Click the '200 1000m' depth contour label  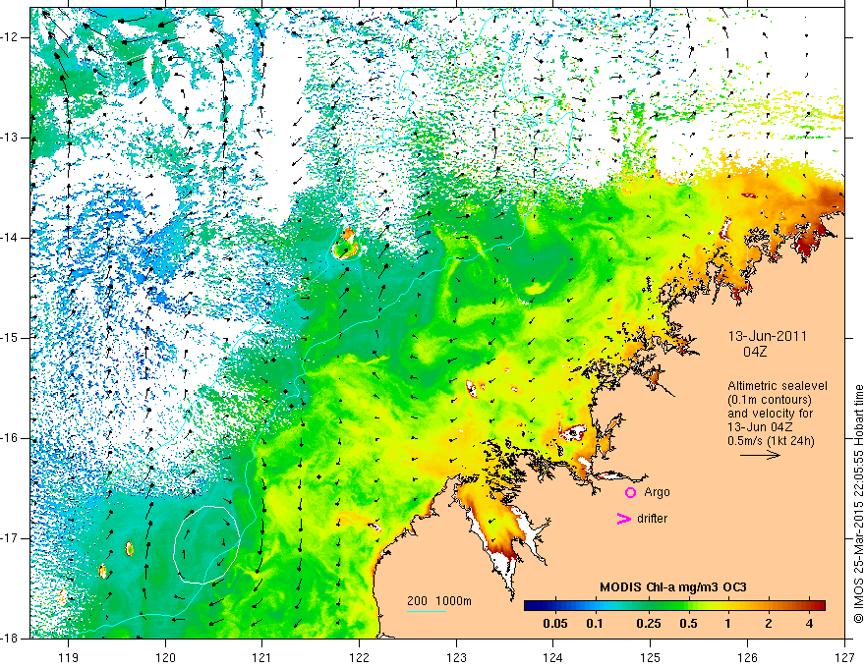[439, 601]
